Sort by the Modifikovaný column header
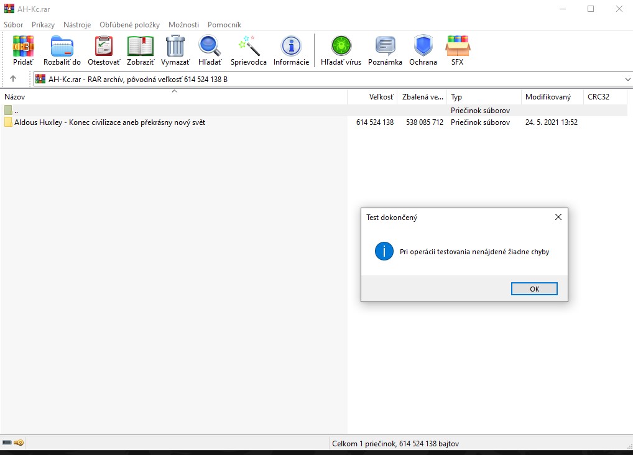Screen dimensions: 633x455 pos(552,97)
